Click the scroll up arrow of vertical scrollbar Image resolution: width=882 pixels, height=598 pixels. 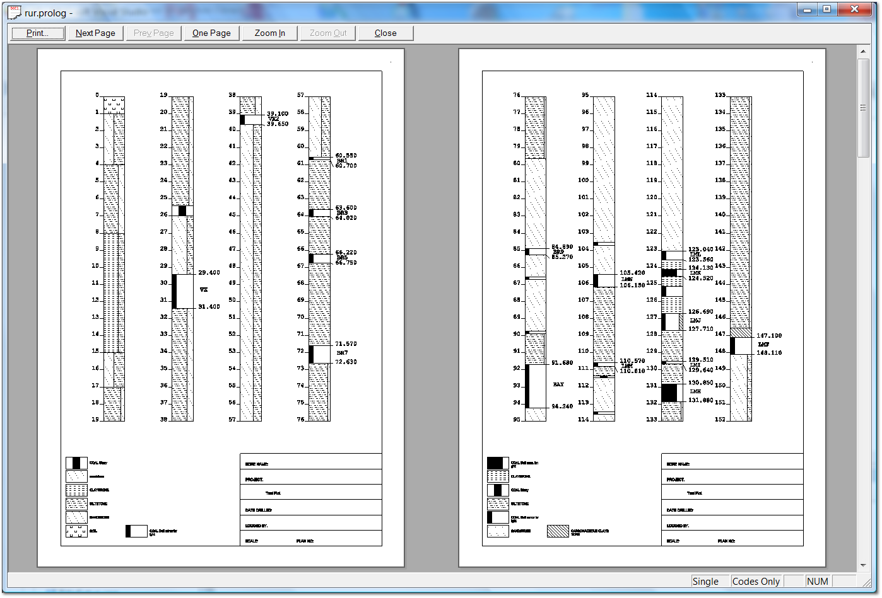click(863, 51)
